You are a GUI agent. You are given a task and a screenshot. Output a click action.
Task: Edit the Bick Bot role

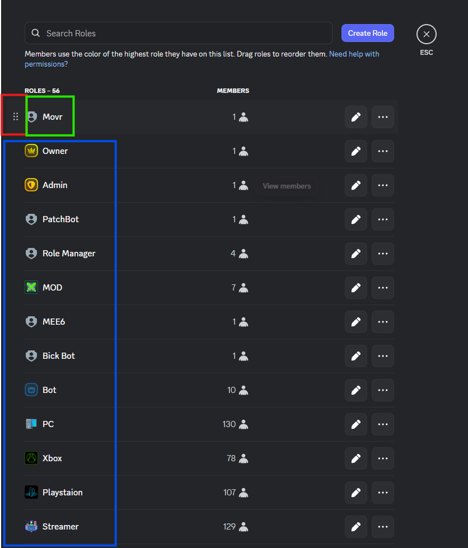point(356,356)
